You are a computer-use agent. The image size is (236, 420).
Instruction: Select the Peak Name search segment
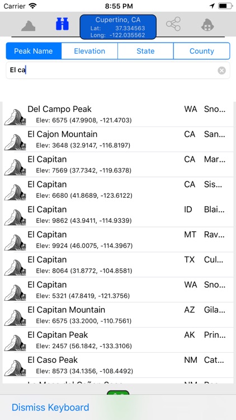coord(34,51)
